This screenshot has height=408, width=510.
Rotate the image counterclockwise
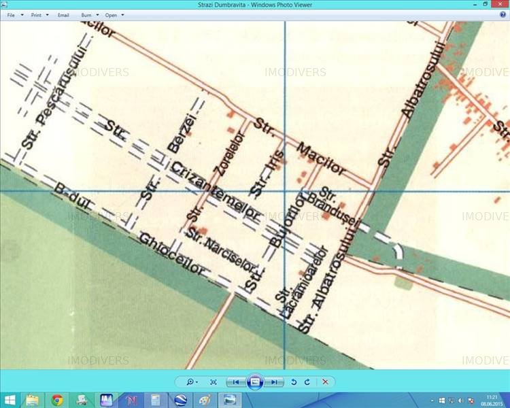point(294,382)
